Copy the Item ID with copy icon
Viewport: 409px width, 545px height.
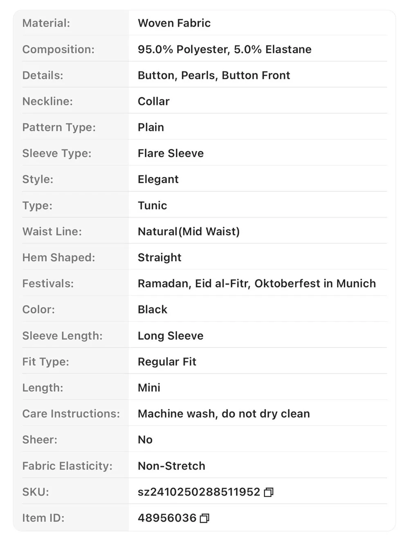point(204,518)
